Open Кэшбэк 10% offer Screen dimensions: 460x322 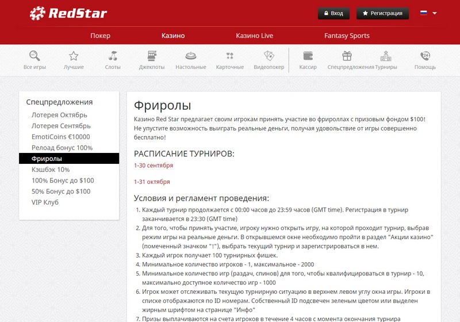pos(51,170)
